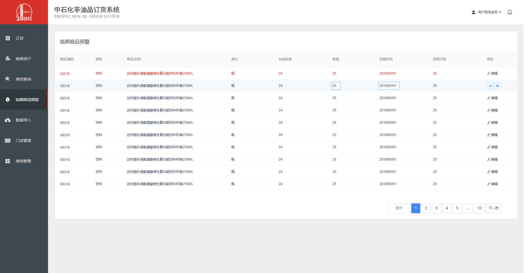This screenshot has height=273, width=524.
Task: Focus the editable 数量 field showing 25
Action: [x=336, y=86]
